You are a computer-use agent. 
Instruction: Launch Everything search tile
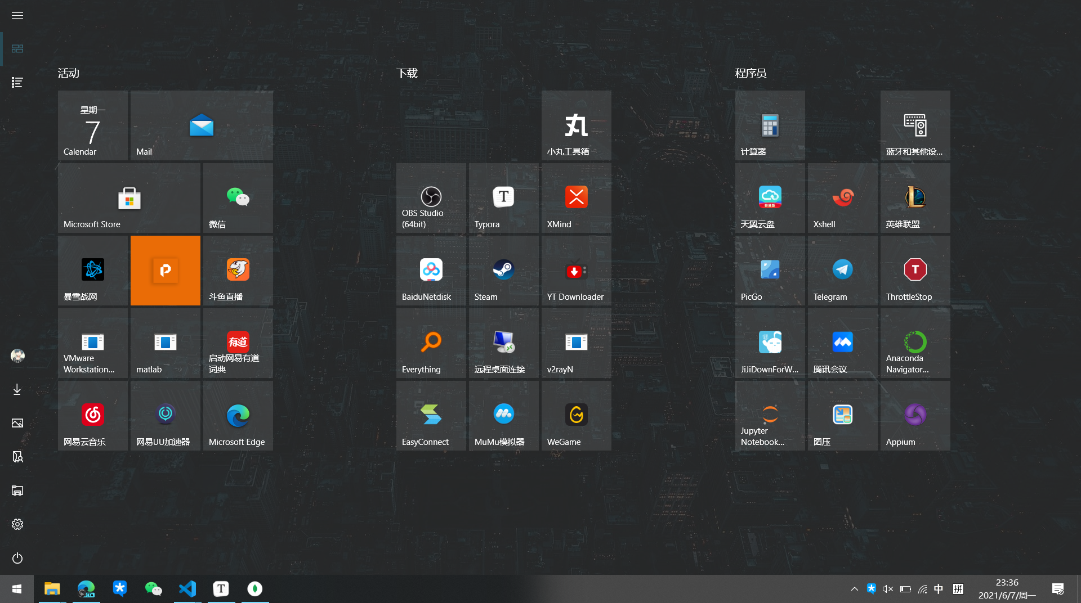click(x=431, y=343)
